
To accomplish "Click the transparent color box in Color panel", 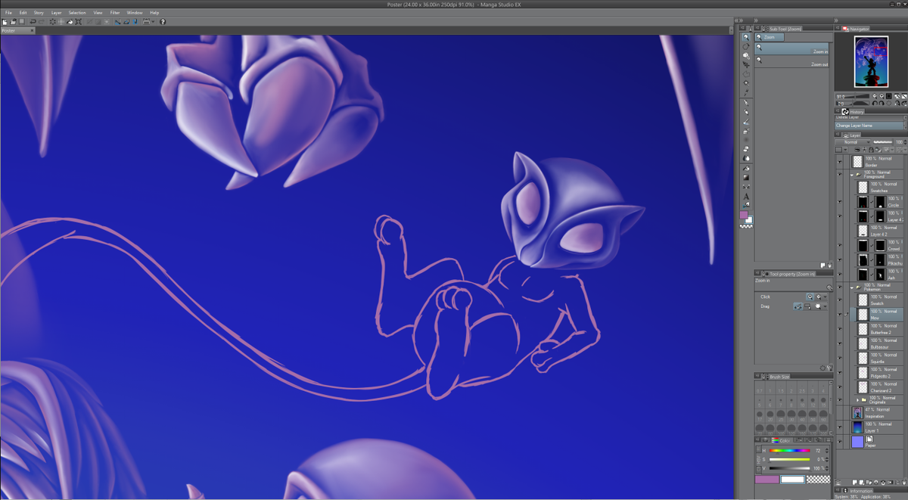I will pos(819,479).
